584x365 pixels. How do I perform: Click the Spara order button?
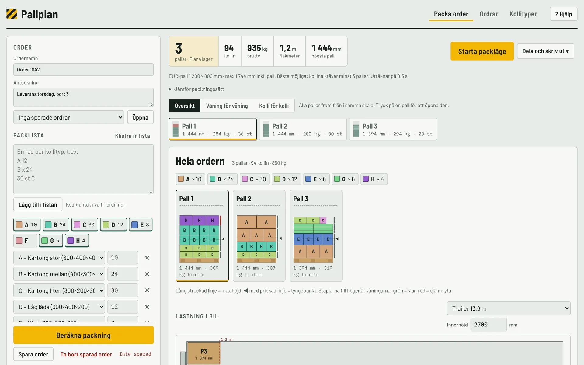tap(33, 354)
